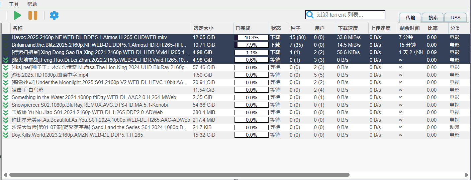Click queued icon of Sand.Land.the.Series row
The image size is (471, 180).
(6, 127)
